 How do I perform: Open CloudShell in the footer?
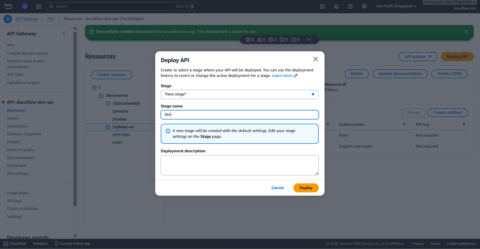15,244
